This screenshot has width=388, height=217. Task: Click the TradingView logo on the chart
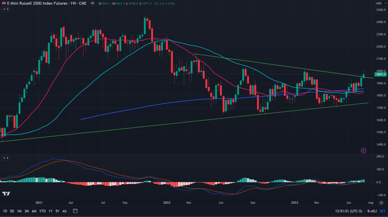pyautogui.click(x=6, y=194)
